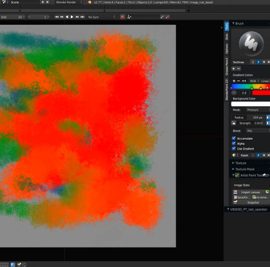Open the red gradient stop color swatch
The image size is (270, 267).
pyautogui.click(x=261, y=93)
